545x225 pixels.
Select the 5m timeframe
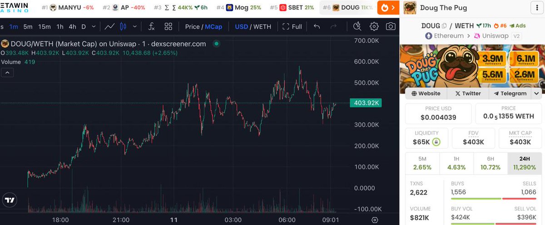click(28, 26)
